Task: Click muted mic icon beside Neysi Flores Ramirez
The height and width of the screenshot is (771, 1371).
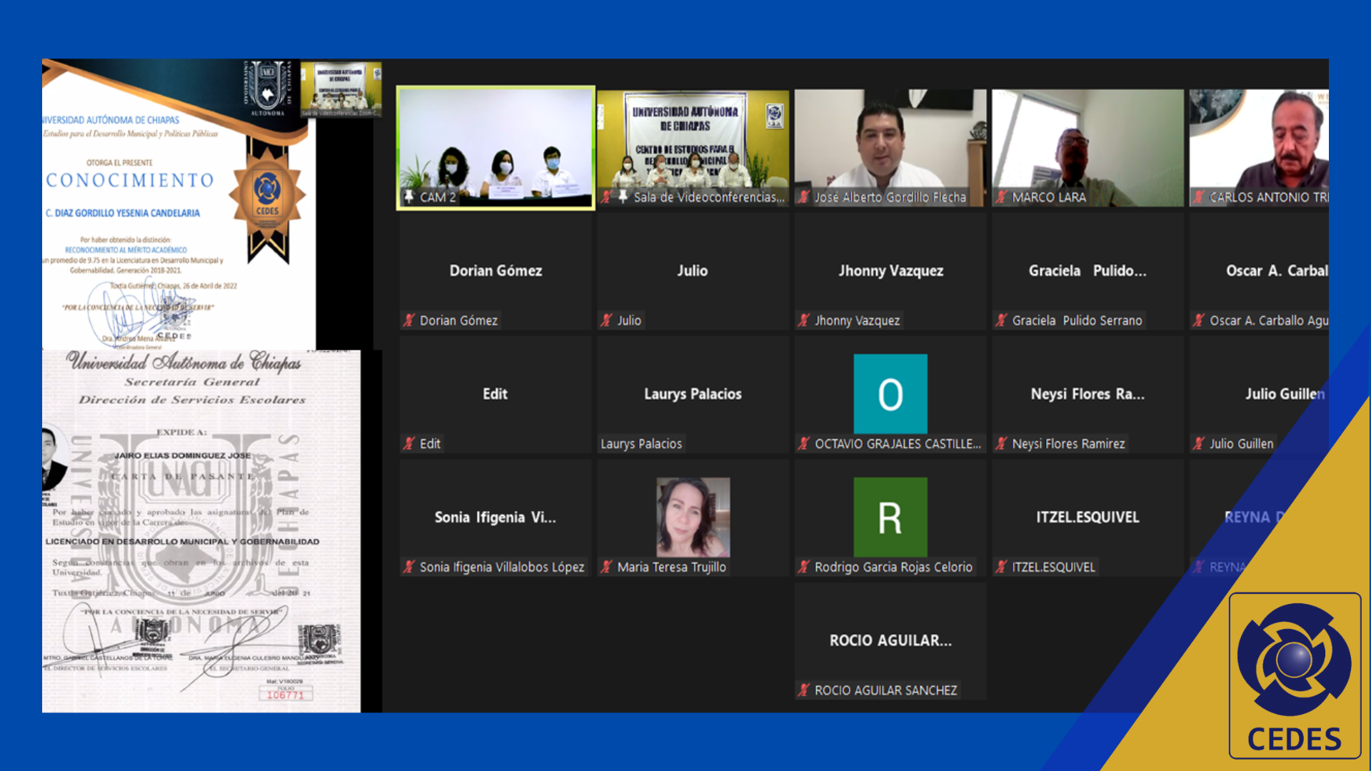Action: (1002, 443)
